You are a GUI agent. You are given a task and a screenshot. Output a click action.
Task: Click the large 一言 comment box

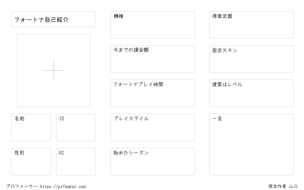[x=252, y=144]
